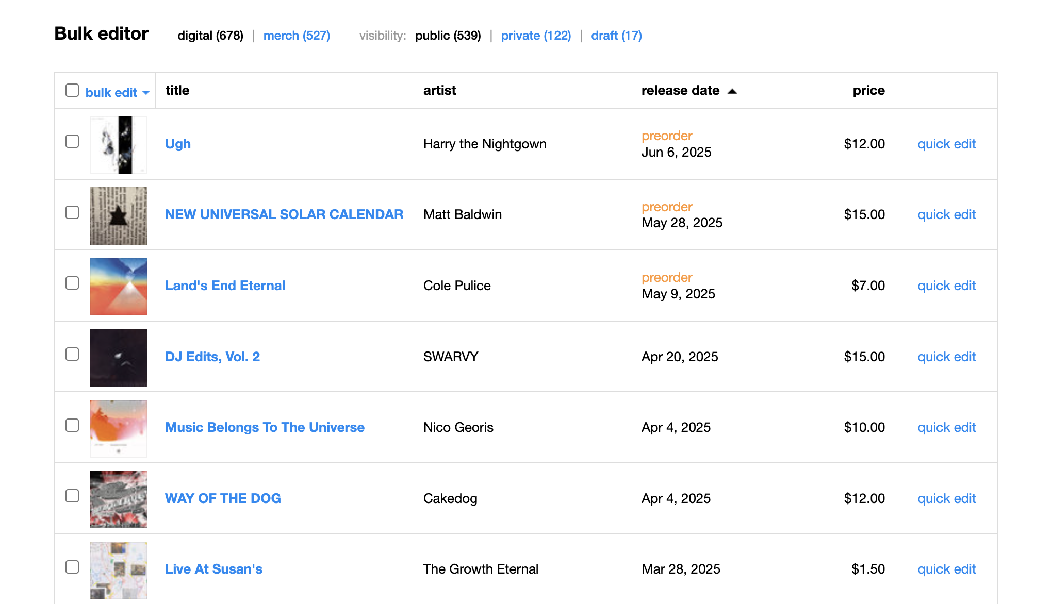Click the $7.00 price cell

[x=868, y=286]
